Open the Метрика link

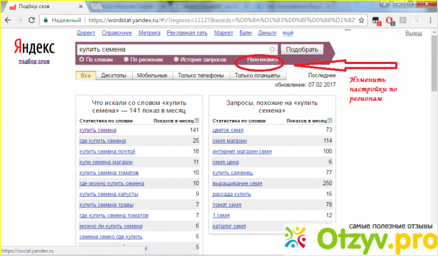point(150,33)
